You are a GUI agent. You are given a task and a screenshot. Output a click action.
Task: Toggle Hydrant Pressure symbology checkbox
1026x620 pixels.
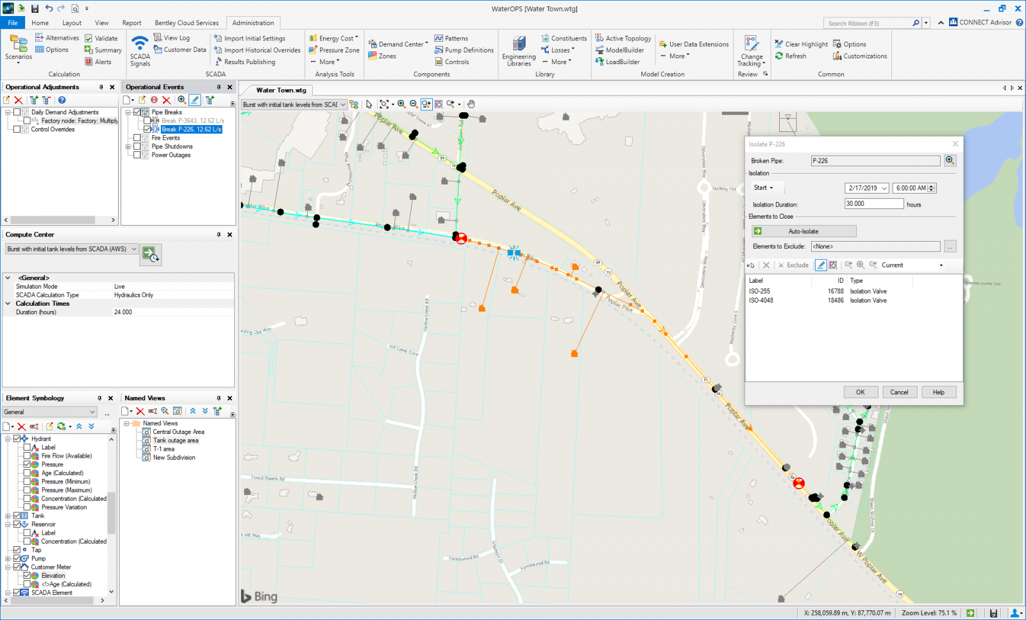(x=27, y=464)
